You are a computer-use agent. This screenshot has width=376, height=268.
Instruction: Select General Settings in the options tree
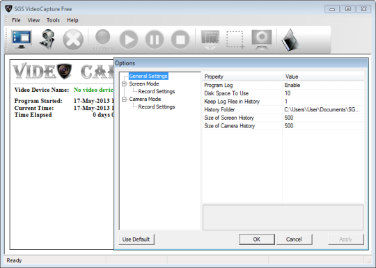pyautogui.click(x=148, y=77)
